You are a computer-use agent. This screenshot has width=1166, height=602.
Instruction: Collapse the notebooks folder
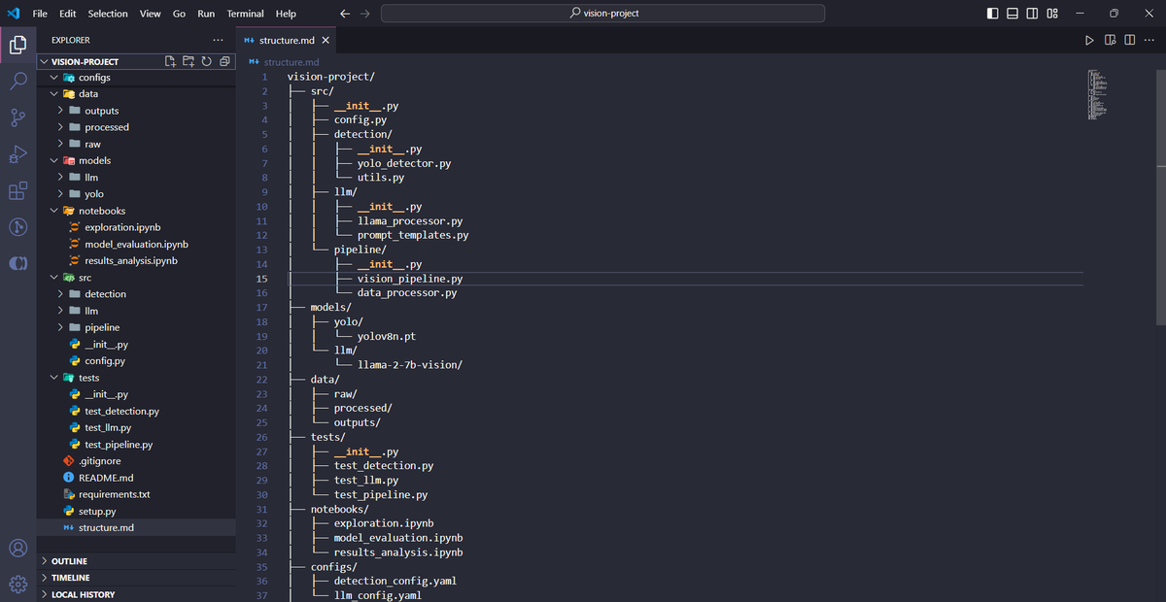[x=136, y=211]
